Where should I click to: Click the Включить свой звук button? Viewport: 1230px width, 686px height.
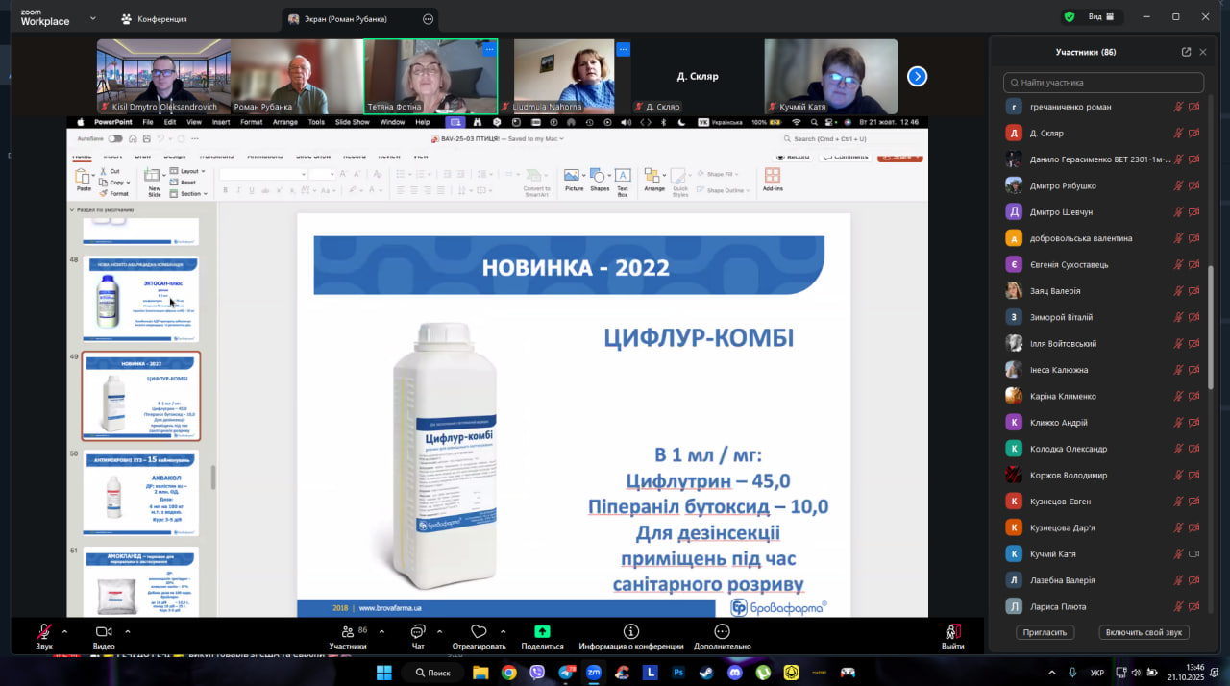pos(1144,632)
